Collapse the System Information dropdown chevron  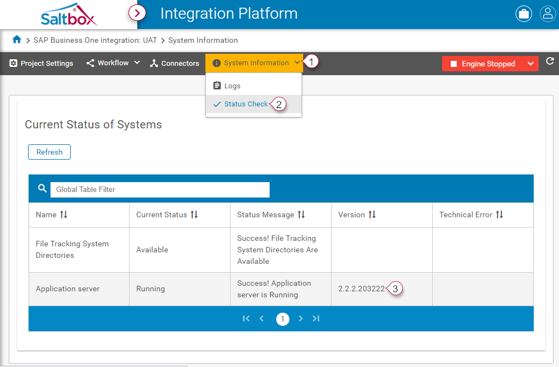297,63
